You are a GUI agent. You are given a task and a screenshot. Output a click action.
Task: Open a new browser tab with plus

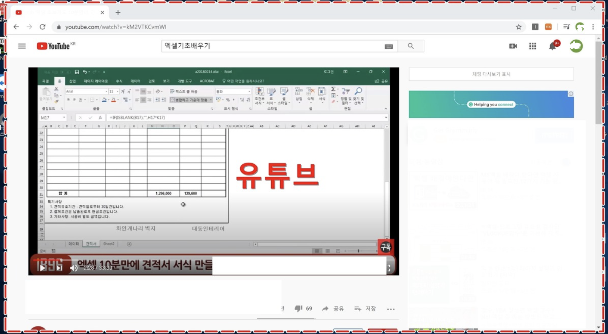click(x=118, y=12)
